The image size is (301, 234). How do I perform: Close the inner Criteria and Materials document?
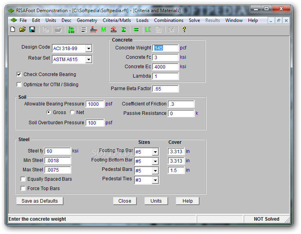tap(286, 20)
